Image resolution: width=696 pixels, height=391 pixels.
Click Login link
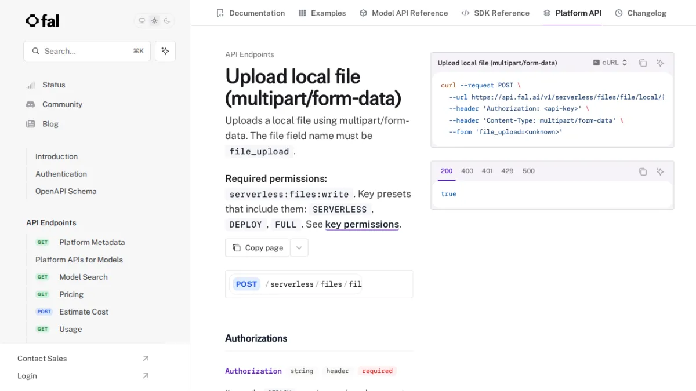(27, 376)
